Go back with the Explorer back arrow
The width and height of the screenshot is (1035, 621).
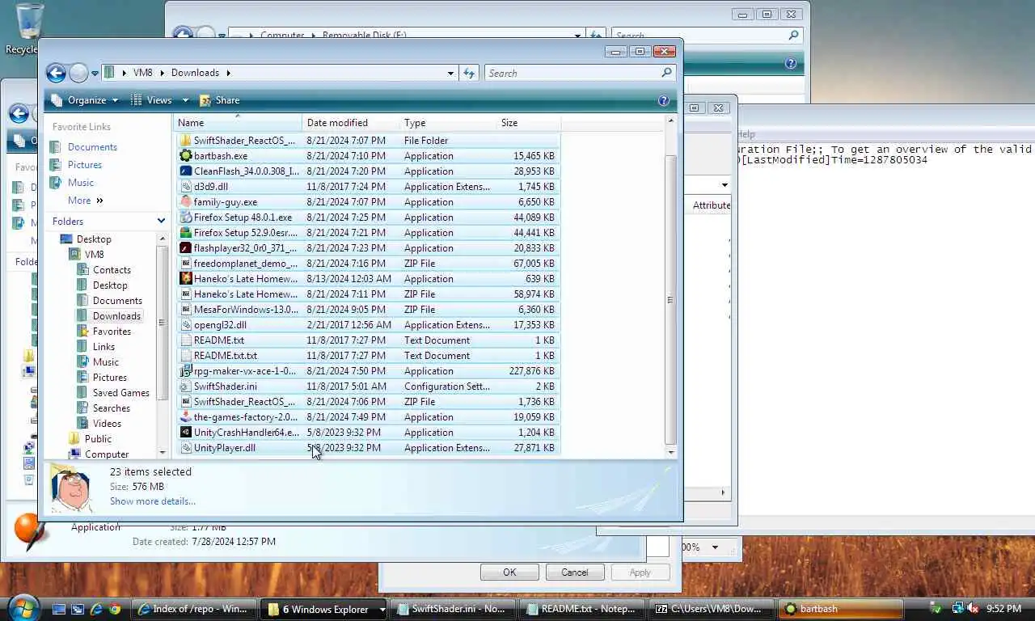(56, 74)
